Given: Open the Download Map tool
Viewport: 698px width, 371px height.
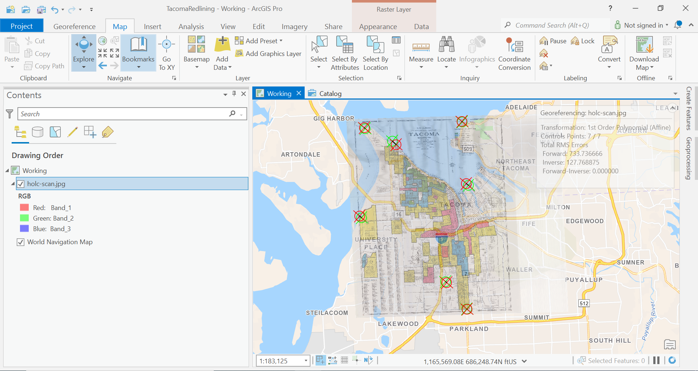Looking at the screenshot, I should point(644,53).
